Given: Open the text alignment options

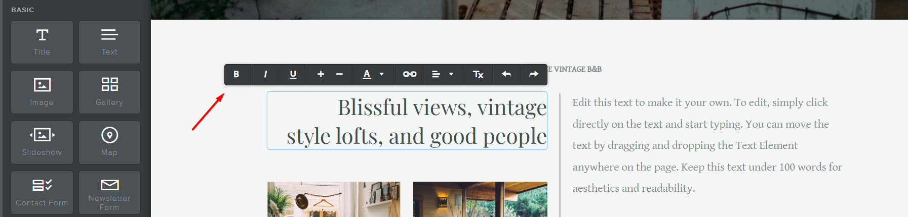Looking at the screenshot, I should (436, 74).
